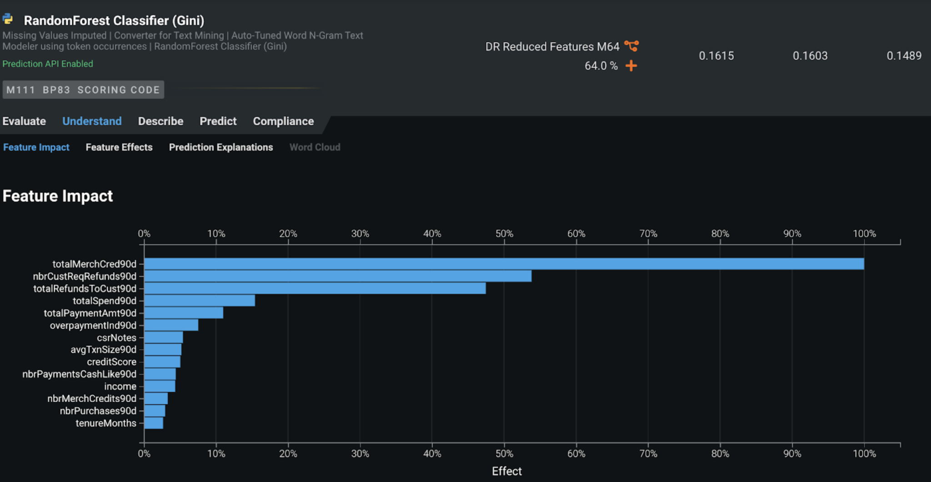Viewport: 931px width, 482px height.
Task: Select the Understand tab
Action: click(92, 121)
